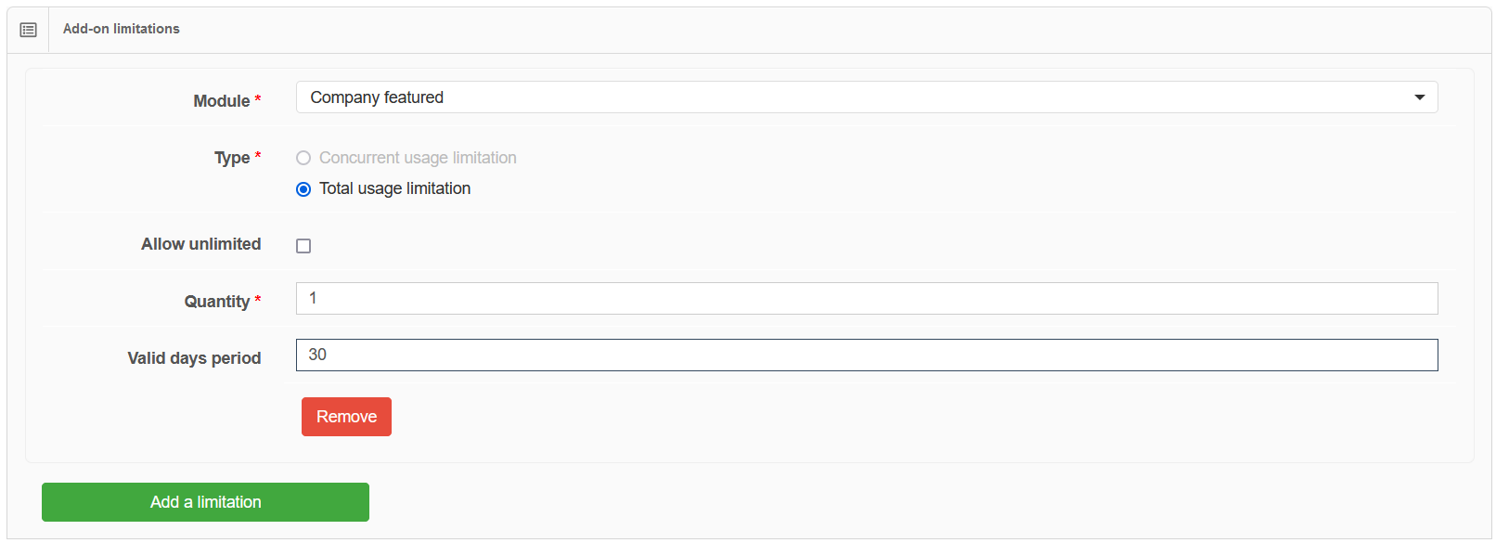
Task: Enable the Allow unlimited checkbox
Action: pyautogui.click(x=303, y=246)
